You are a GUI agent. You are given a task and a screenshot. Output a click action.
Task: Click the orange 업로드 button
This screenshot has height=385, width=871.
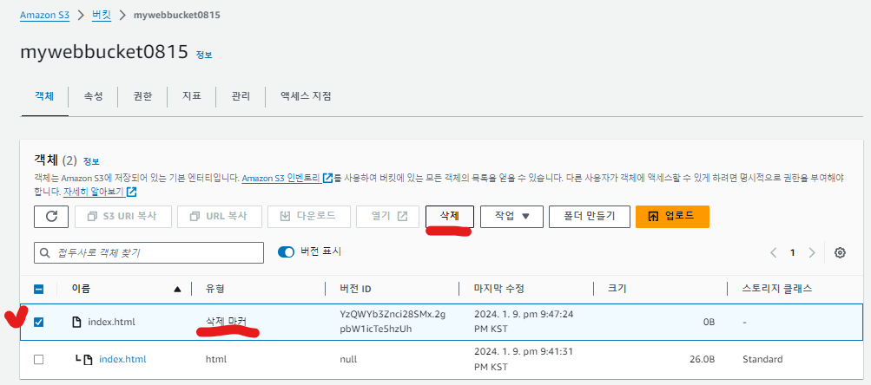pos(672,217)
